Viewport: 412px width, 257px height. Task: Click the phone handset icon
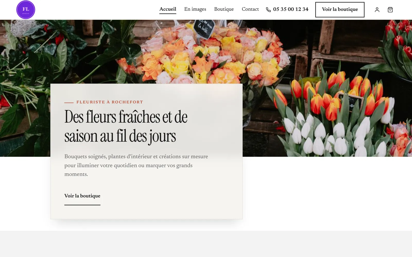click(x=268, y=10)
